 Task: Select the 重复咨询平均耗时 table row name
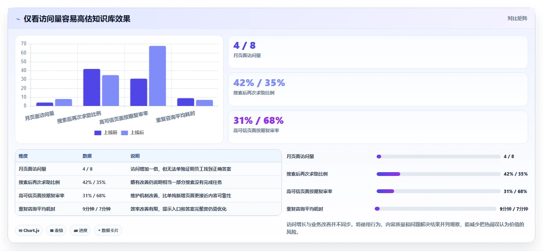click(x=37, y=209)
